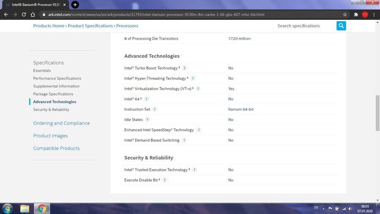Open a new tab with the plus button

[75, 5]
